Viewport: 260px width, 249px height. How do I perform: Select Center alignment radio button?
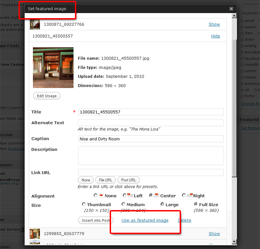point(151,195)
